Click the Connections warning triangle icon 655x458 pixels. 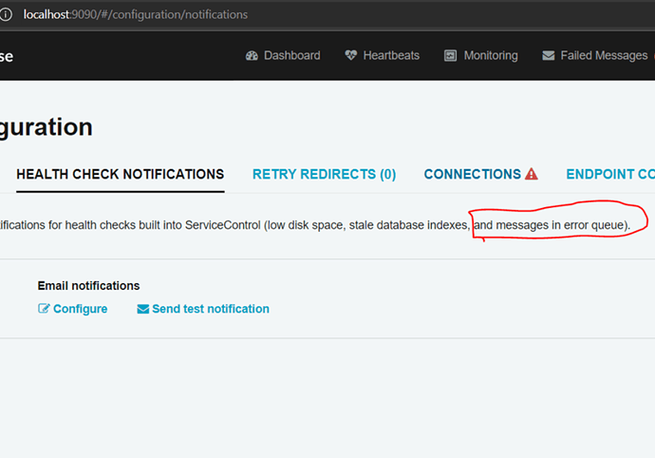[x=532, y=174]
